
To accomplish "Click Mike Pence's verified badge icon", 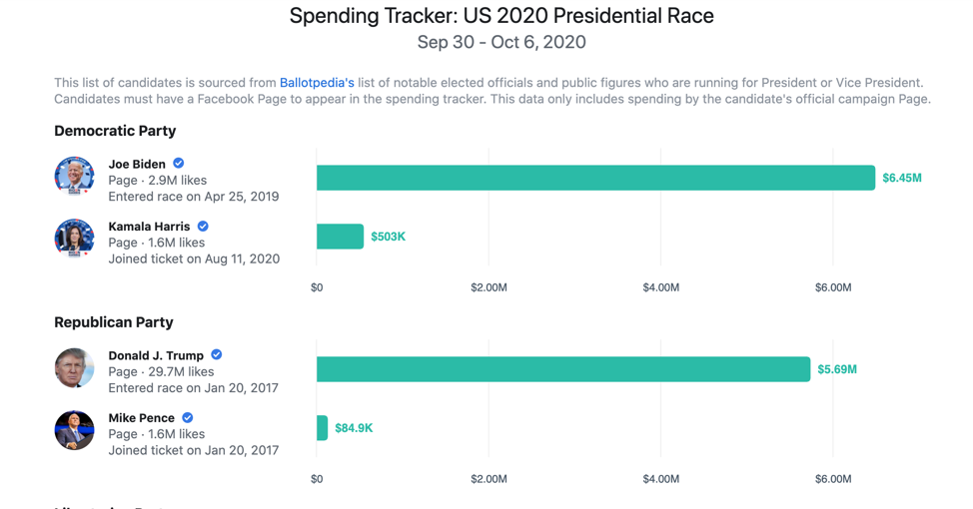I will pyautogui.click(x=187, y=418).
